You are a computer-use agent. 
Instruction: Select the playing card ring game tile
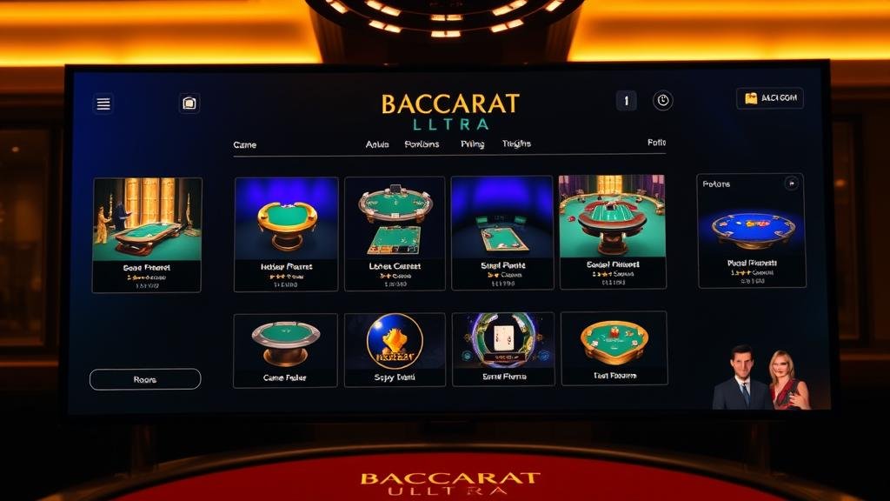pyautogui.click(x=503, y=350)
